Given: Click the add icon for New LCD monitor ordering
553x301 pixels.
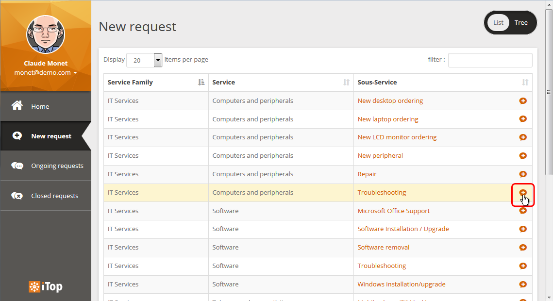Looking at the screenshot, I should pos(523,137).
